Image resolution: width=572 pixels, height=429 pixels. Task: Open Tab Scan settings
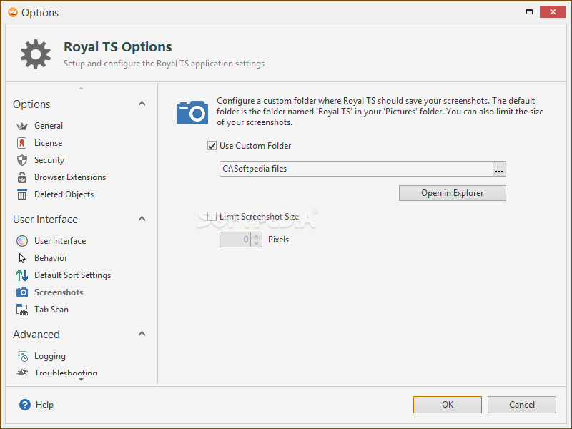51,310
